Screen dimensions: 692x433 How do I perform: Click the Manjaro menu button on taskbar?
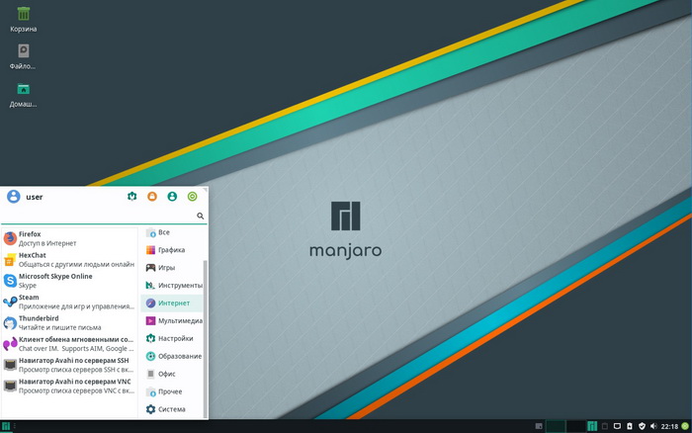tap(6, 426)
